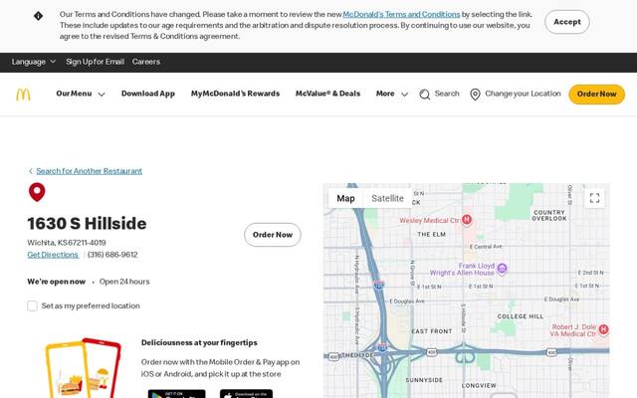
Task: Click the Search label in navigation
Action: (447, 94)
